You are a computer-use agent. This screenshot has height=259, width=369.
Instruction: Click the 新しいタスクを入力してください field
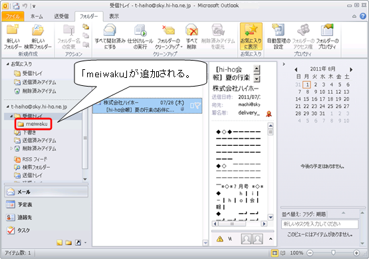click(x=320, y=224)
